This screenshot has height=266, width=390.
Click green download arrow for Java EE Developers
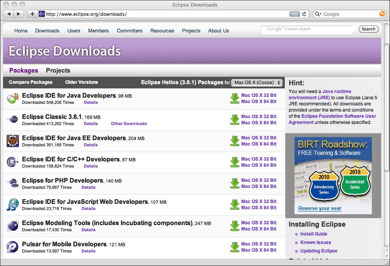pos(235,141)
